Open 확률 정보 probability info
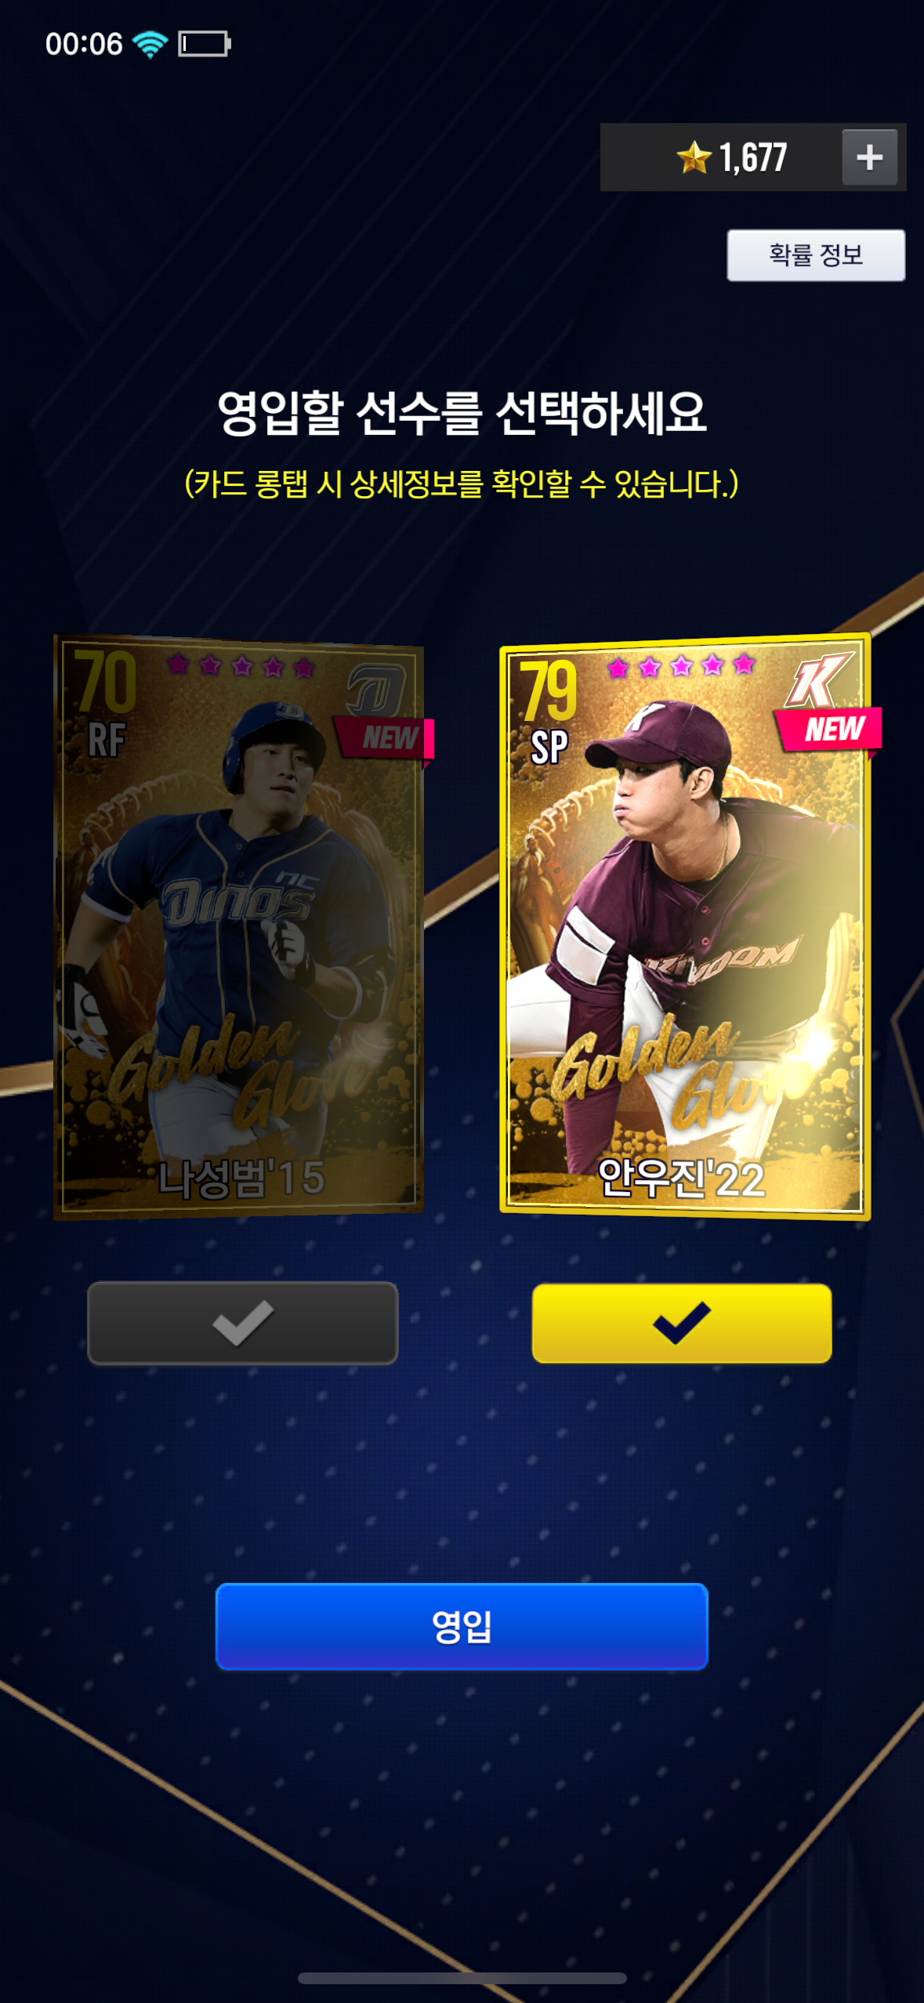924x2003 pixels. pyautogui.click(x=816, y=255)
